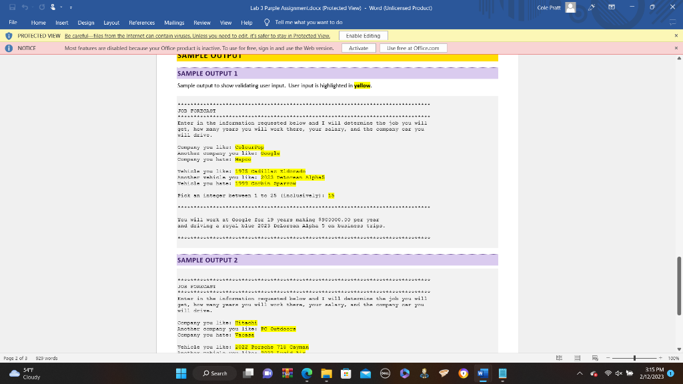The image size is (683, 384).
Task: Click the Redo icon in the quick access toolbar
Action: tap(42, 7)
